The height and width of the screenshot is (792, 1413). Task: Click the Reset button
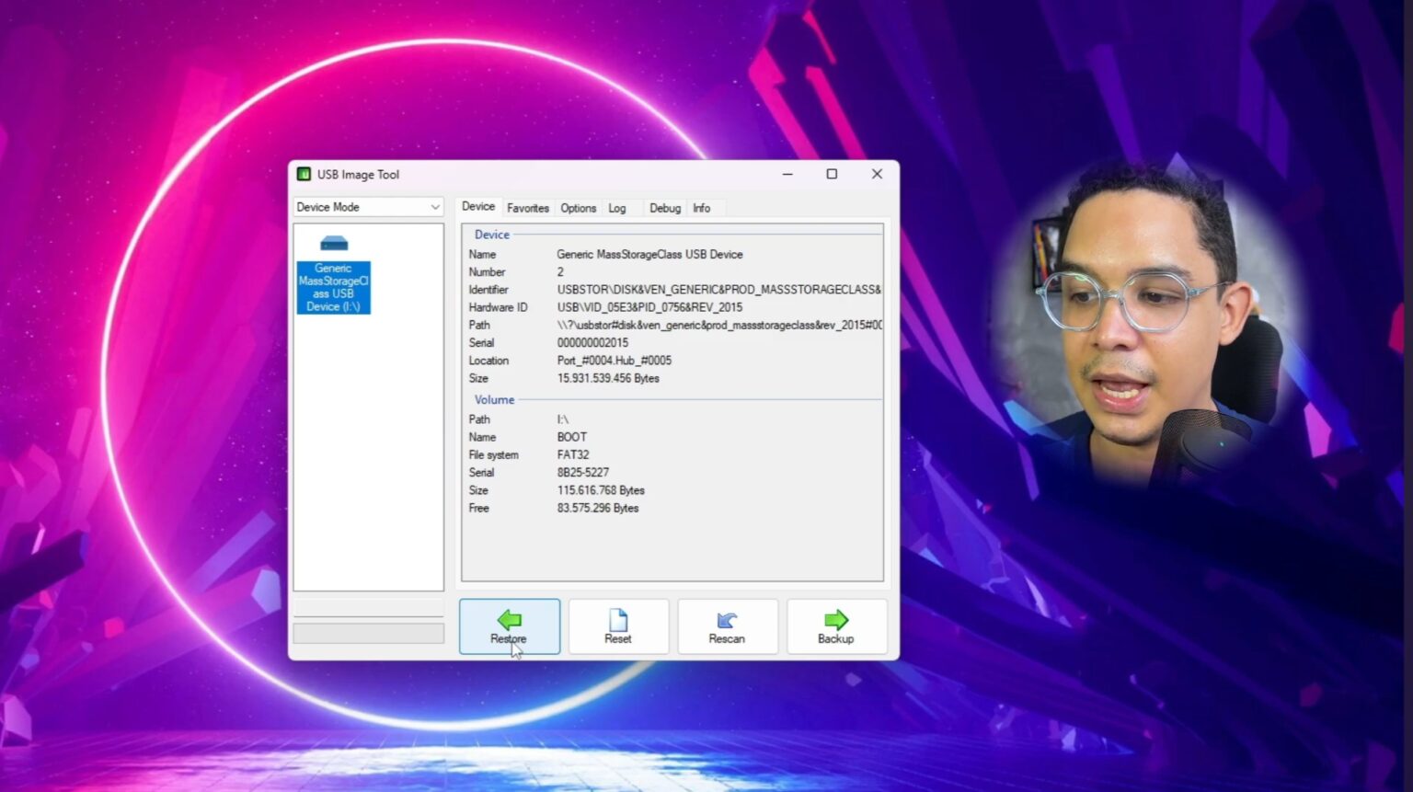pos(618,626)
